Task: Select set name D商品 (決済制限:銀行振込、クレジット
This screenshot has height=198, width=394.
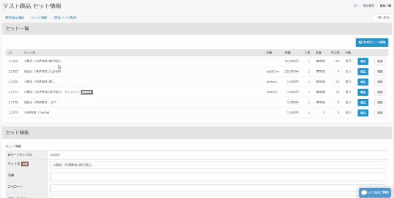Action: point(52,92)
